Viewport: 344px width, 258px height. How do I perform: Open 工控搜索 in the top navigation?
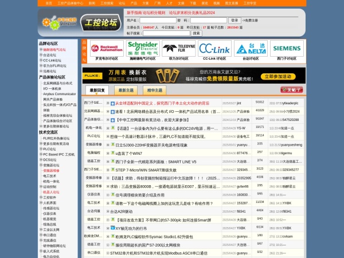[x=107, y=3]
